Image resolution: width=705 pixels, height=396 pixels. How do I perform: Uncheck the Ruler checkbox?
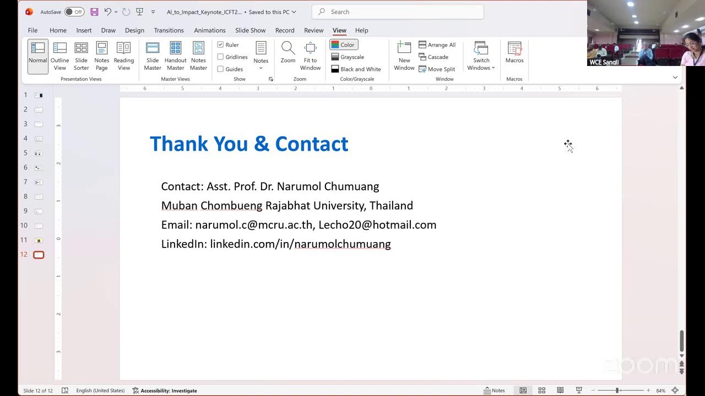[220, 45]
